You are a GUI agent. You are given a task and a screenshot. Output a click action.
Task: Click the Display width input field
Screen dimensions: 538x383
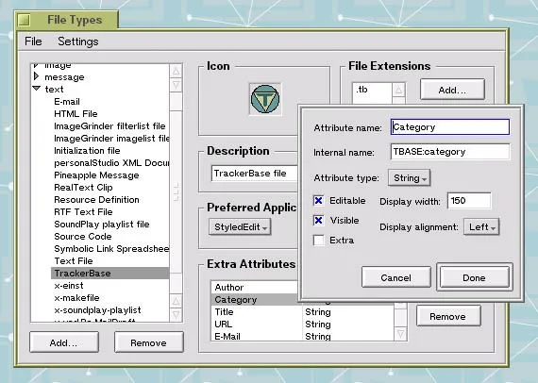(469, 201)
